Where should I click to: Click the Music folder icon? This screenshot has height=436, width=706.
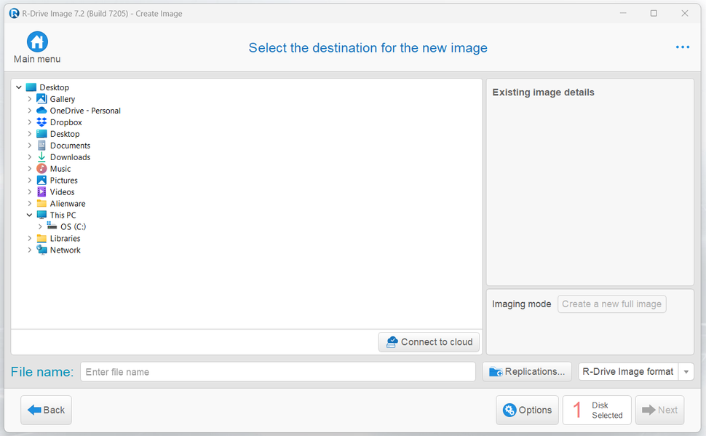coord(41,169)
